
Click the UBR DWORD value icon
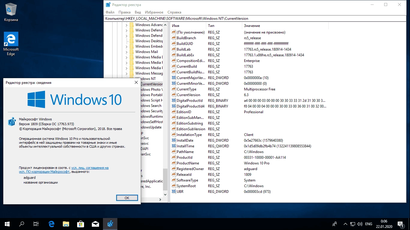pyautogui.click(x=173, y=192)
